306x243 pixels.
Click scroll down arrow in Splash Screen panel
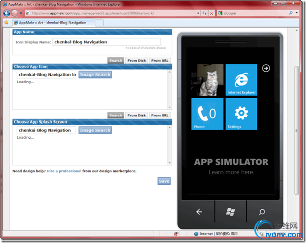(x=170, y=163)
